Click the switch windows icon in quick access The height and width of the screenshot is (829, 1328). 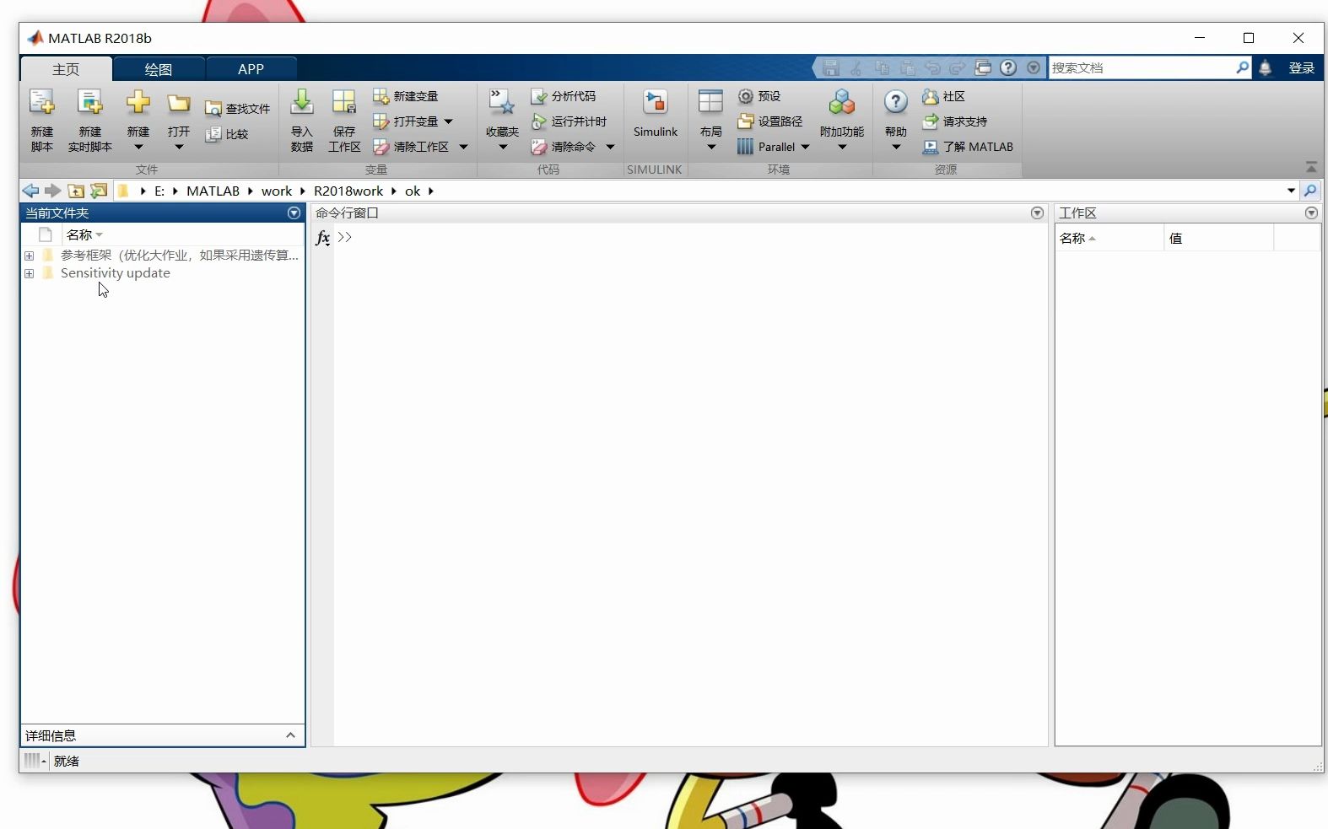click(983, 67)
